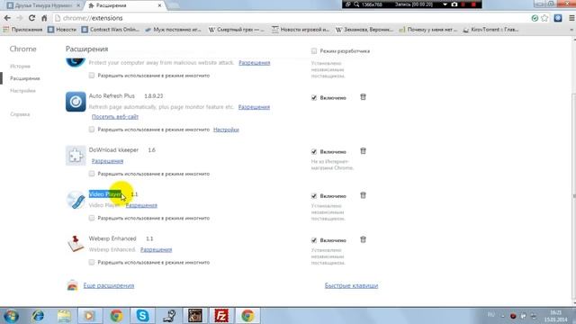Open the browser home page icon

tap(44, 18)
